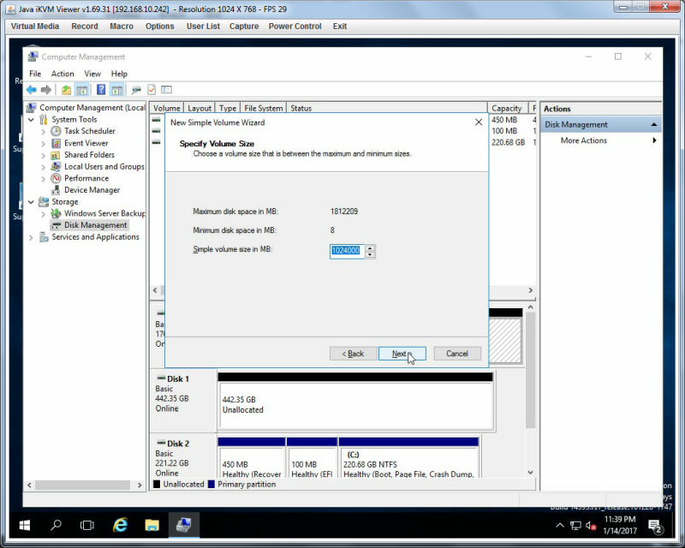The width and height of the screenshot is (685, 548).
Task: Open Internet Explorer from the taskbar
Action: 120,525
